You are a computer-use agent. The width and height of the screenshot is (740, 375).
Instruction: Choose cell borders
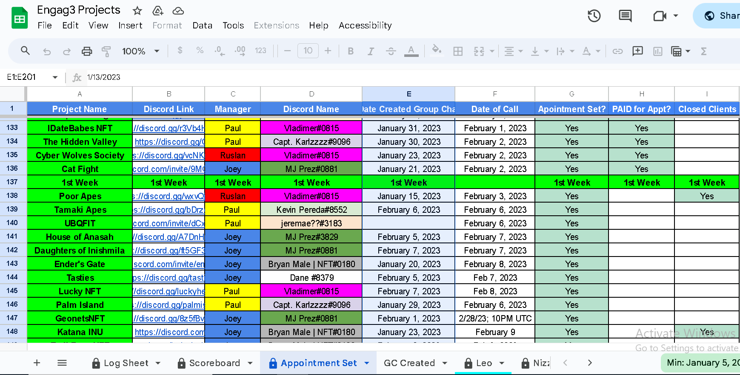(458, 51)
